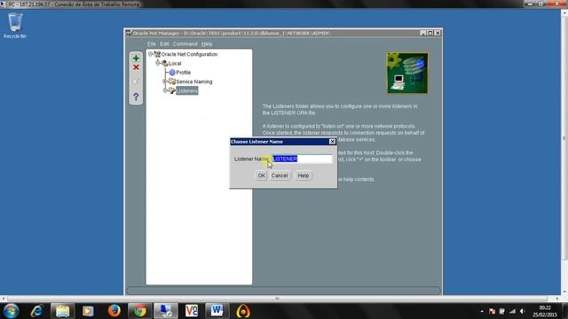This screenshot has width=568, height=319.
Task: Close the Choose Listener Name dialog
Action: [x=332, y=142]
